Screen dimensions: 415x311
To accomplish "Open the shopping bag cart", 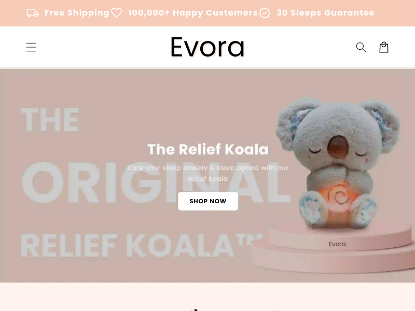I will coord(384,47).
